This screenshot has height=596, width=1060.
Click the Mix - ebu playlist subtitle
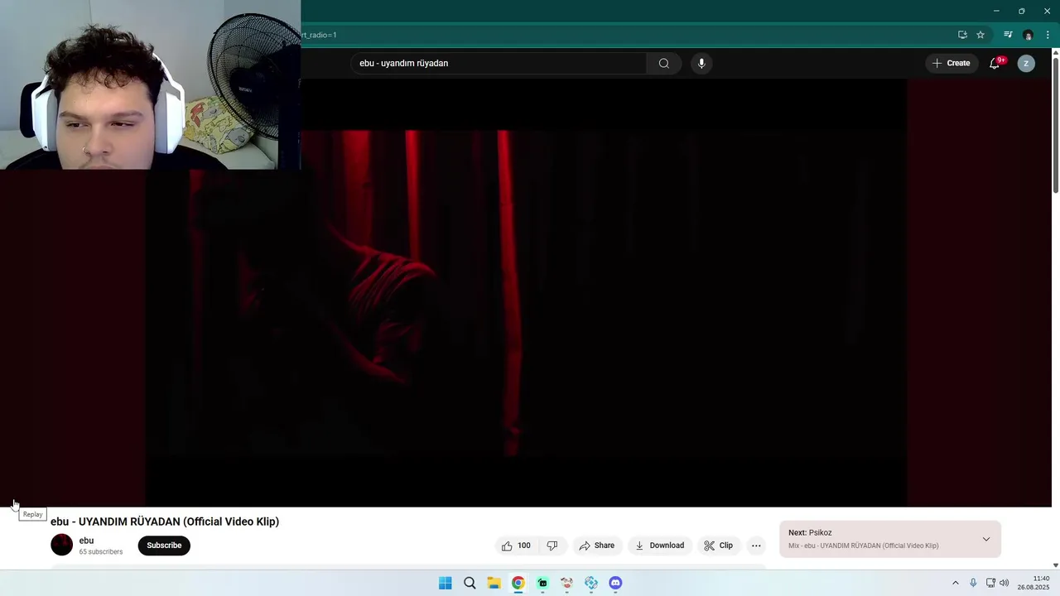pyautogui.click(x=864, y=546)
